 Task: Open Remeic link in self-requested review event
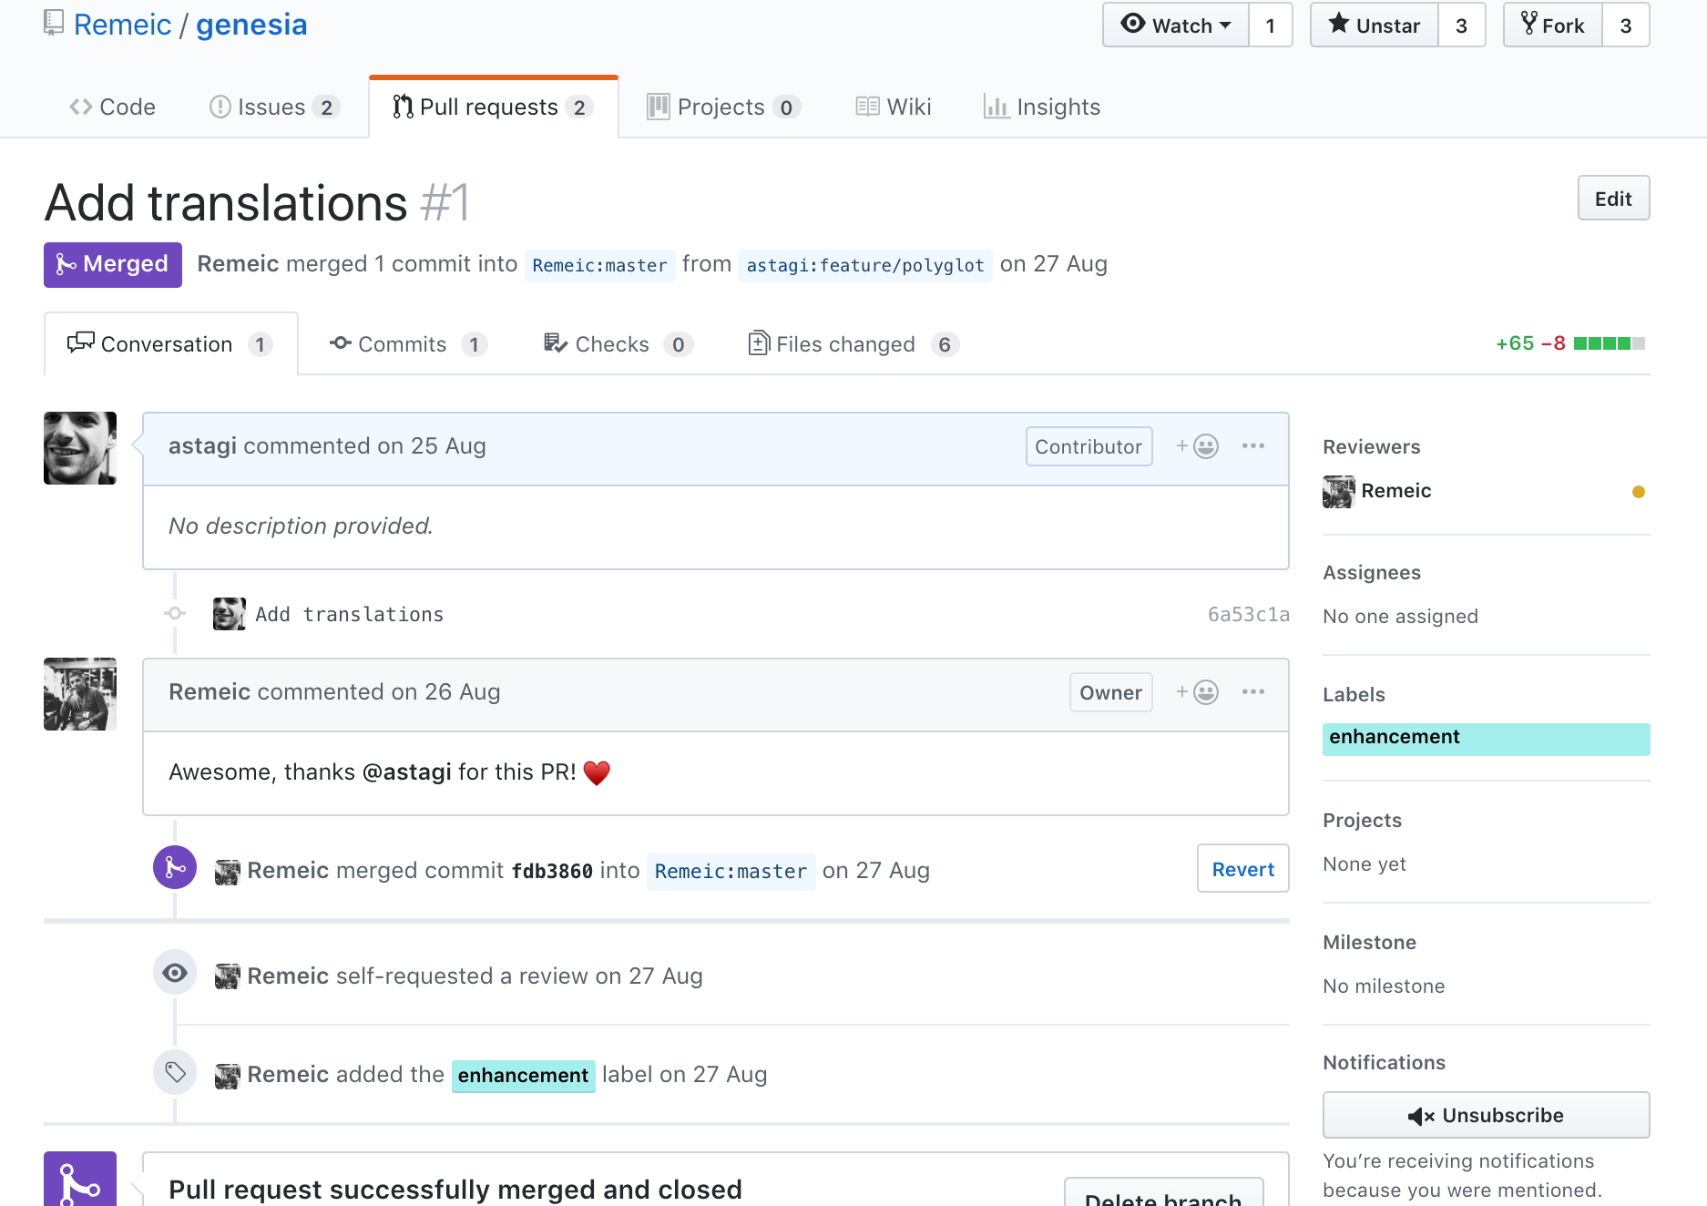pyautogui.click(x=288, y=976)
